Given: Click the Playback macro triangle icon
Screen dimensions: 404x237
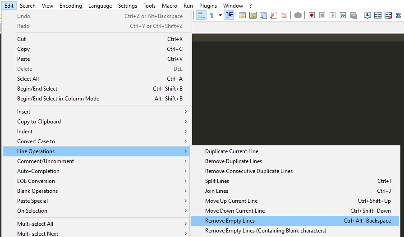Looking at the screenshot, I should pos(332,15).
